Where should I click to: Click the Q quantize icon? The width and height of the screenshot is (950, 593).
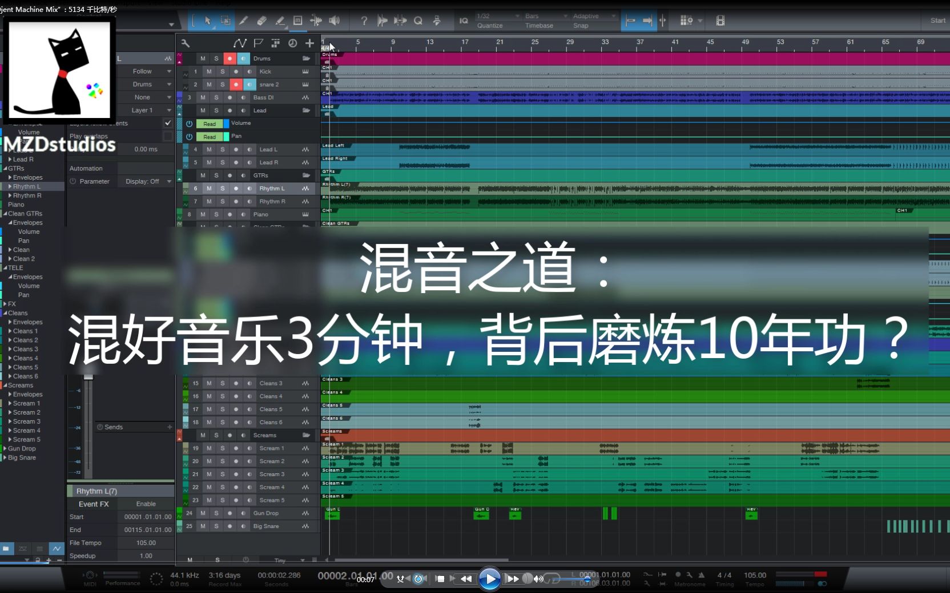[x=418, y=21]
